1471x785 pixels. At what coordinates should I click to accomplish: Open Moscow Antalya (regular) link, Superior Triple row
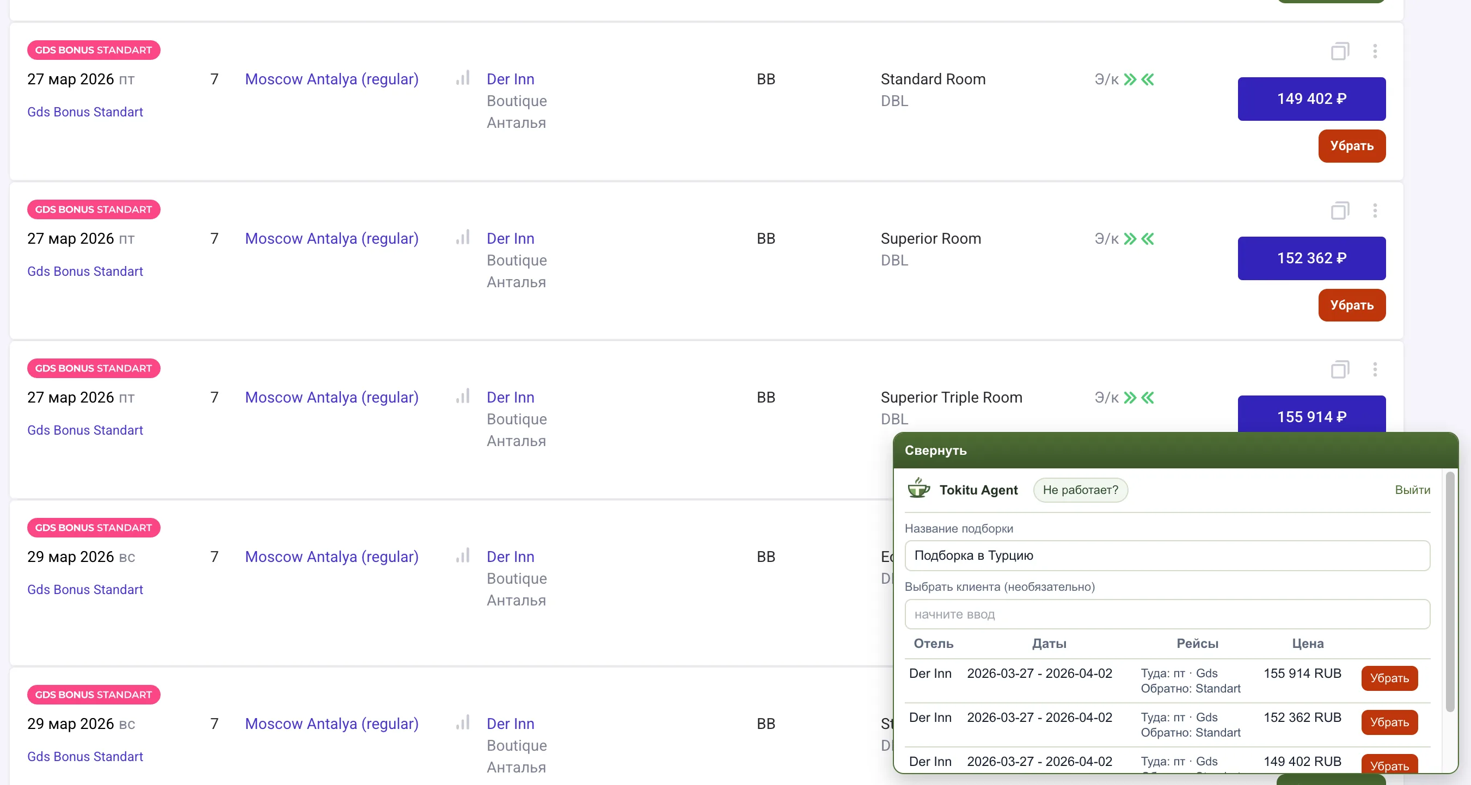click(x=331, y=397)
